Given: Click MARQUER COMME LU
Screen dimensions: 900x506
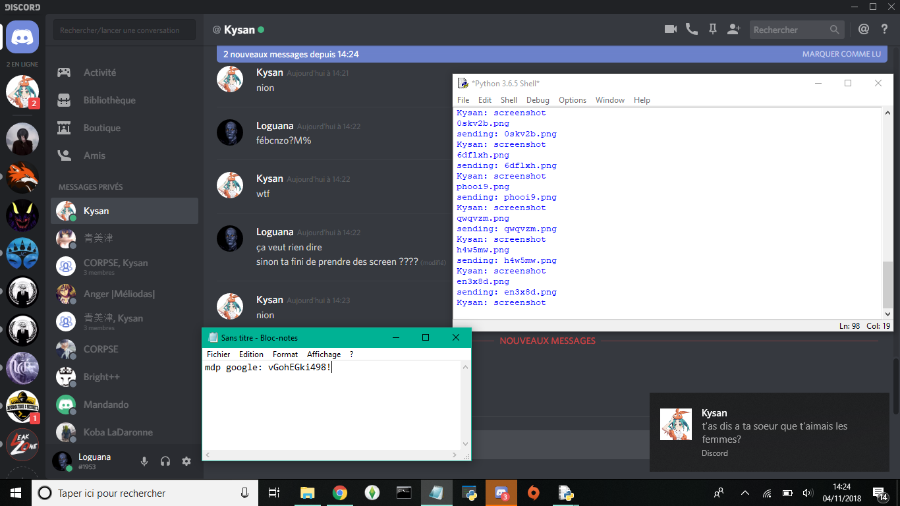Looking at the screenshot, I should coord(841,54).
